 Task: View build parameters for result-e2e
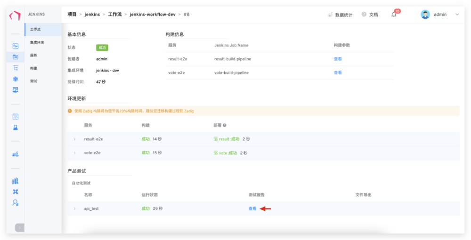(x=338, y=59)
